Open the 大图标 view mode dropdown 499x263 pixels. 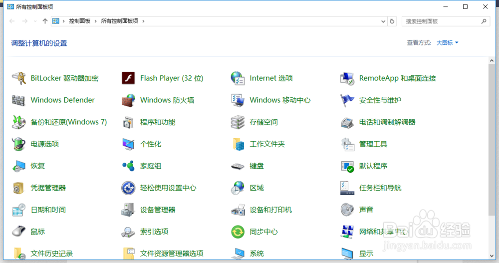447,42
